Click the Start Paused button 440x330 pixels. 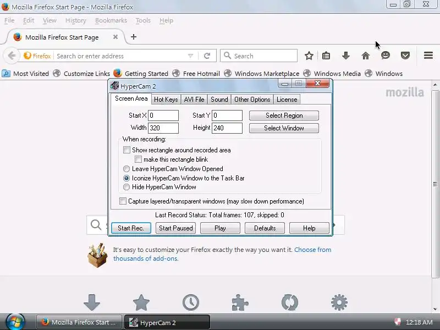(175, 228)
